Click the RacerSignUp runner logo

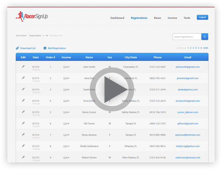[x=32, y=16]
